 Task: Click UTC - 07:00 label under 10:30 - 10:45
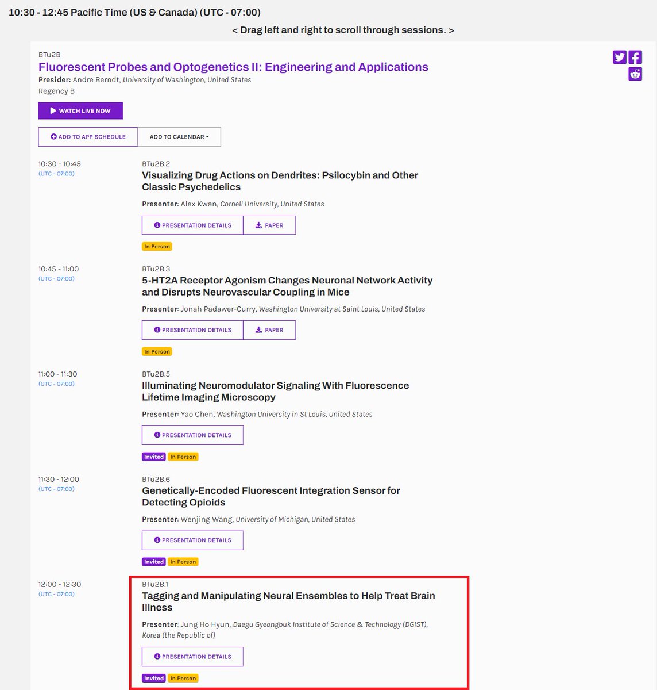(x=56, y=174)
